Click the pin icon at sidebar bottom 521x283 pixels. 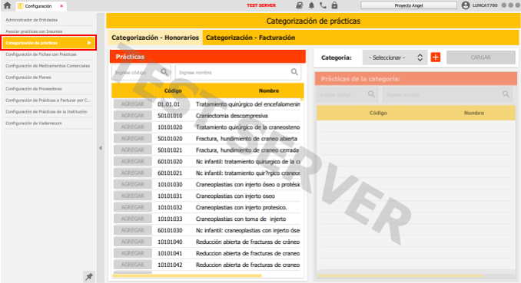point(88,276)
